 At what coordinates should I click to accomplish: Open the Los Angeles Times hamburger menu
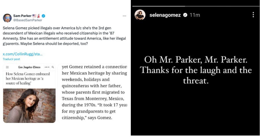point(7,67)
